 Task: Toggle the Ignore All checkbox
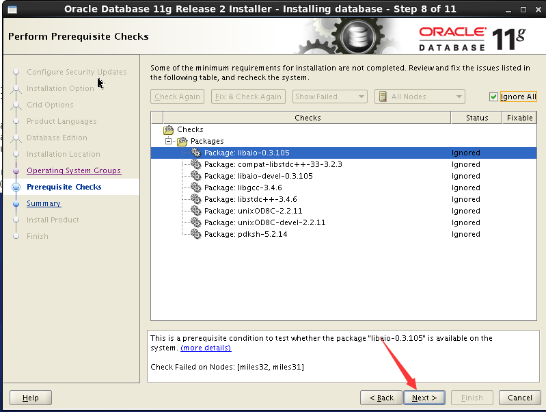(493, 96)
